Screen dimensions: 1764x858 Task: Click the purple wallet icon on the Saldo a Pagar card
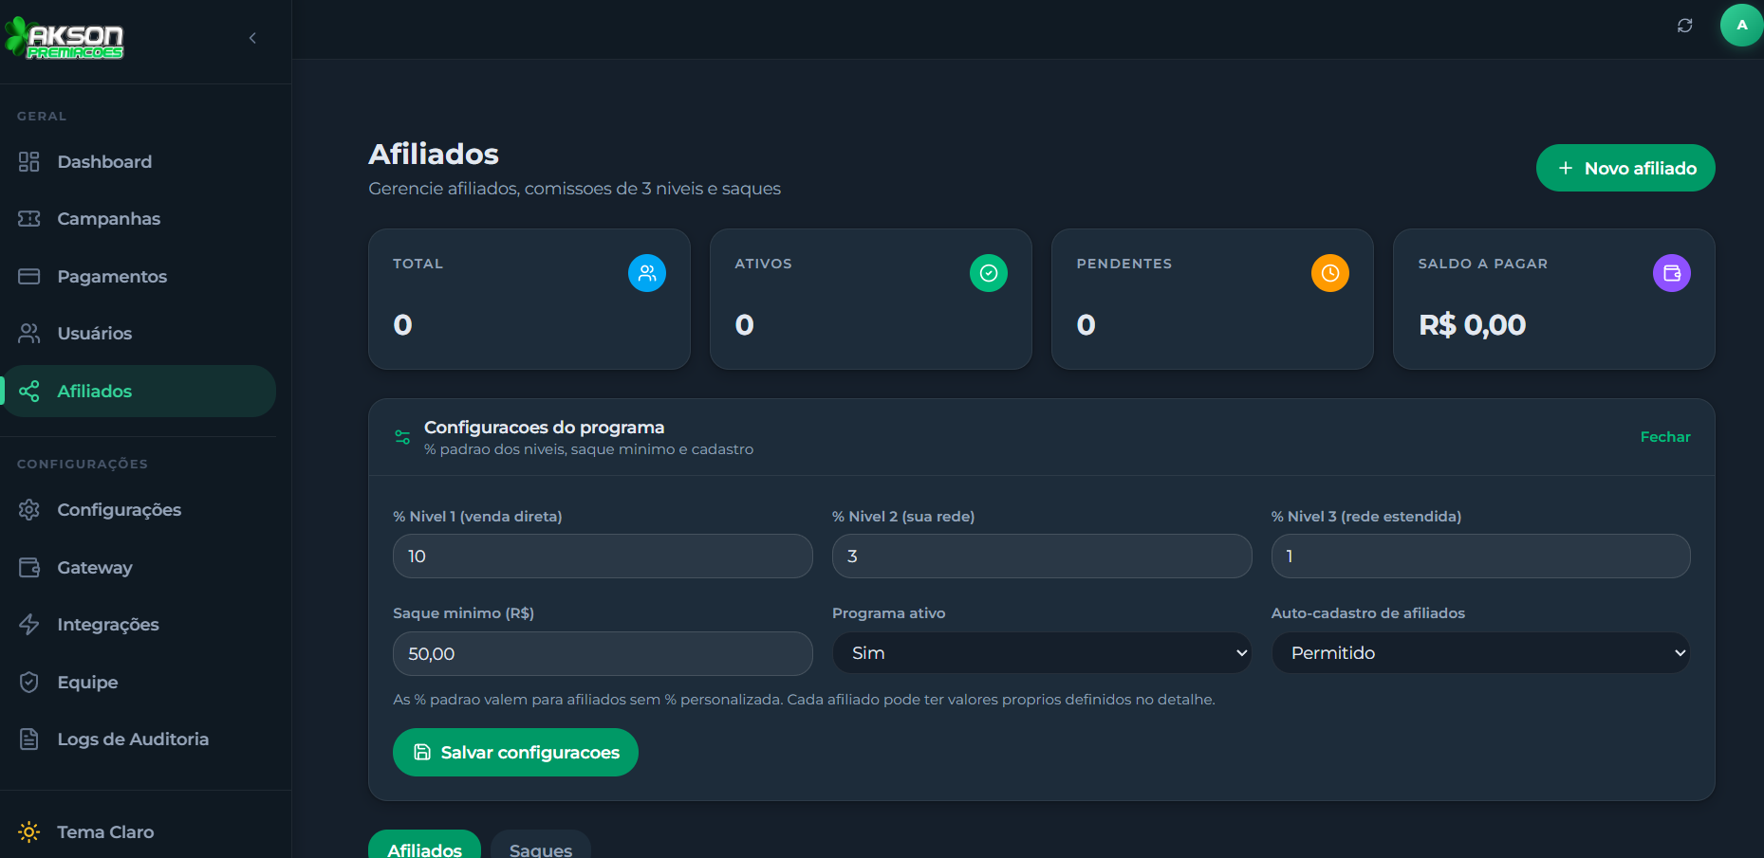coord(1672,273)
